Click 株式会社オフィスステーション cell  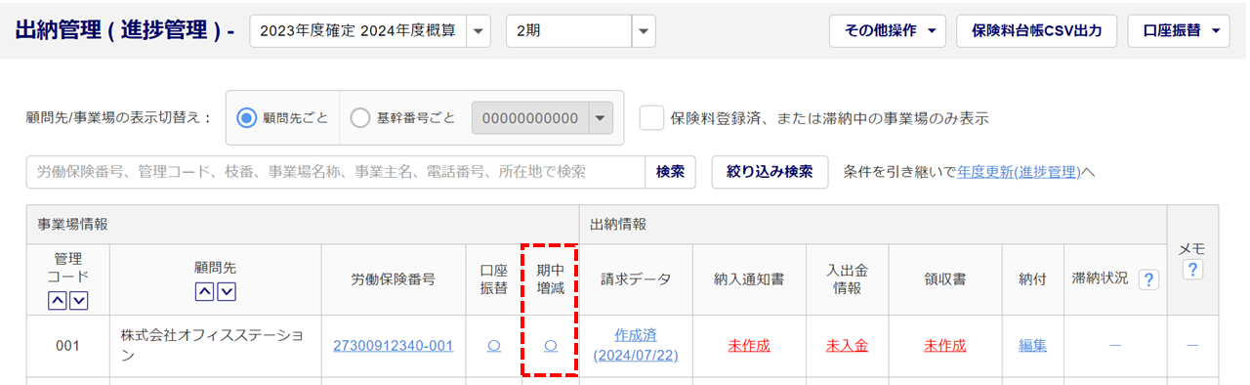point(216,346)
